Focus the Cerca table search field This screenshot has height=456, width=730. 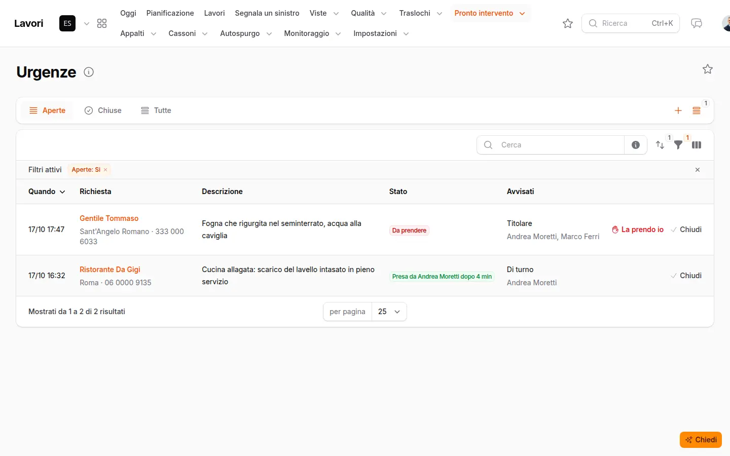(x=551, y=145)
